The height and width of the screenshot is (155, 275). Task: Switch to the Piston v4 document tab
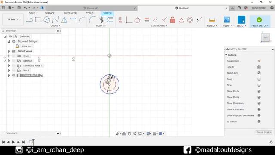pos(92,8)
